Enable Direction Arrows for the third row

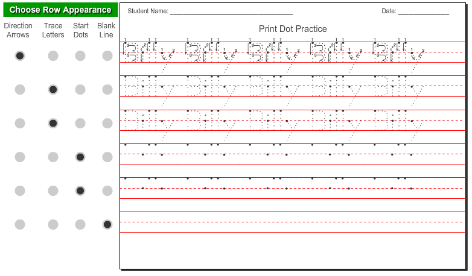click(x=20, y=123)
